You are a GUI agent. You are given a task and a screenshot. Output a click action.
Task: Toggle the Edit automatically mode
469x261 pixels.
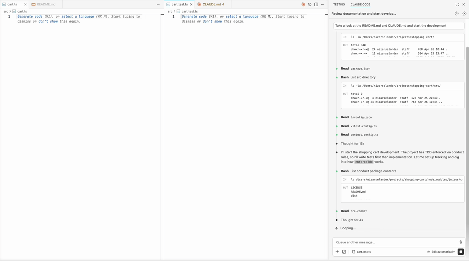click(x=441, y=251)
